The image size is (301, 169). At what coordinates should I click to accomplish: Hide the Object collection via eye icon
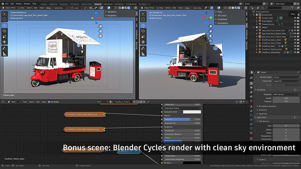pos(295,28)
